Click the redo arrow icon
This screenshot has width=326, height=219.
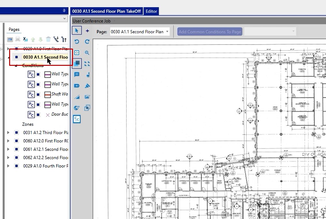87,42
